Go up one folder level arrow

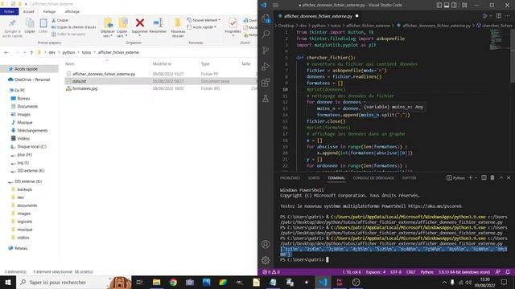pos(31,52)
